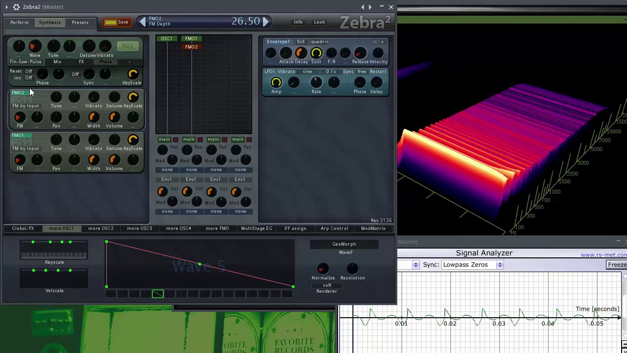The image size is (627, 353).
Task: Open the Envelope1 quadric curve dropdown
Action: pos(320,42)
